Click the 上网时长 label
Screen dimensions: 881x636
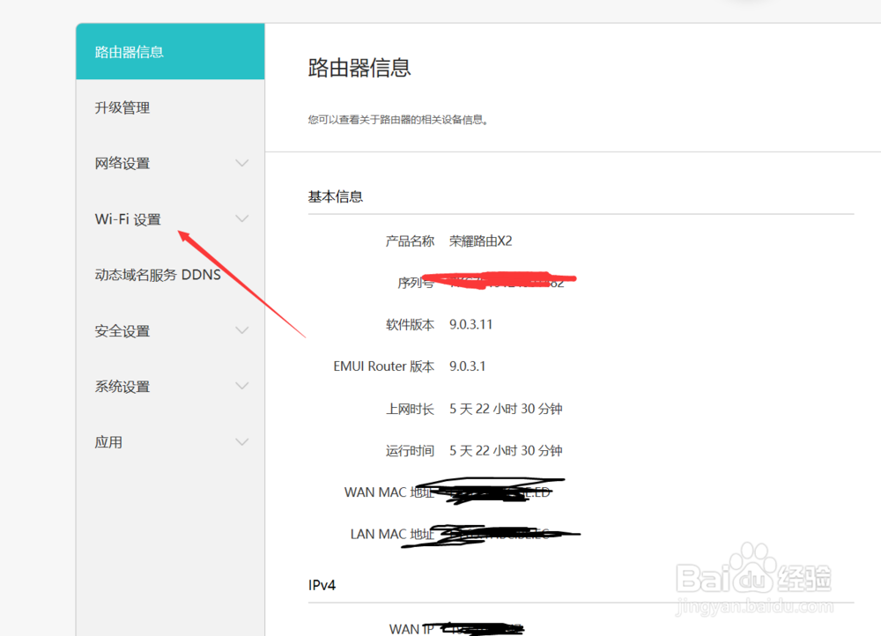coord(410,409)
